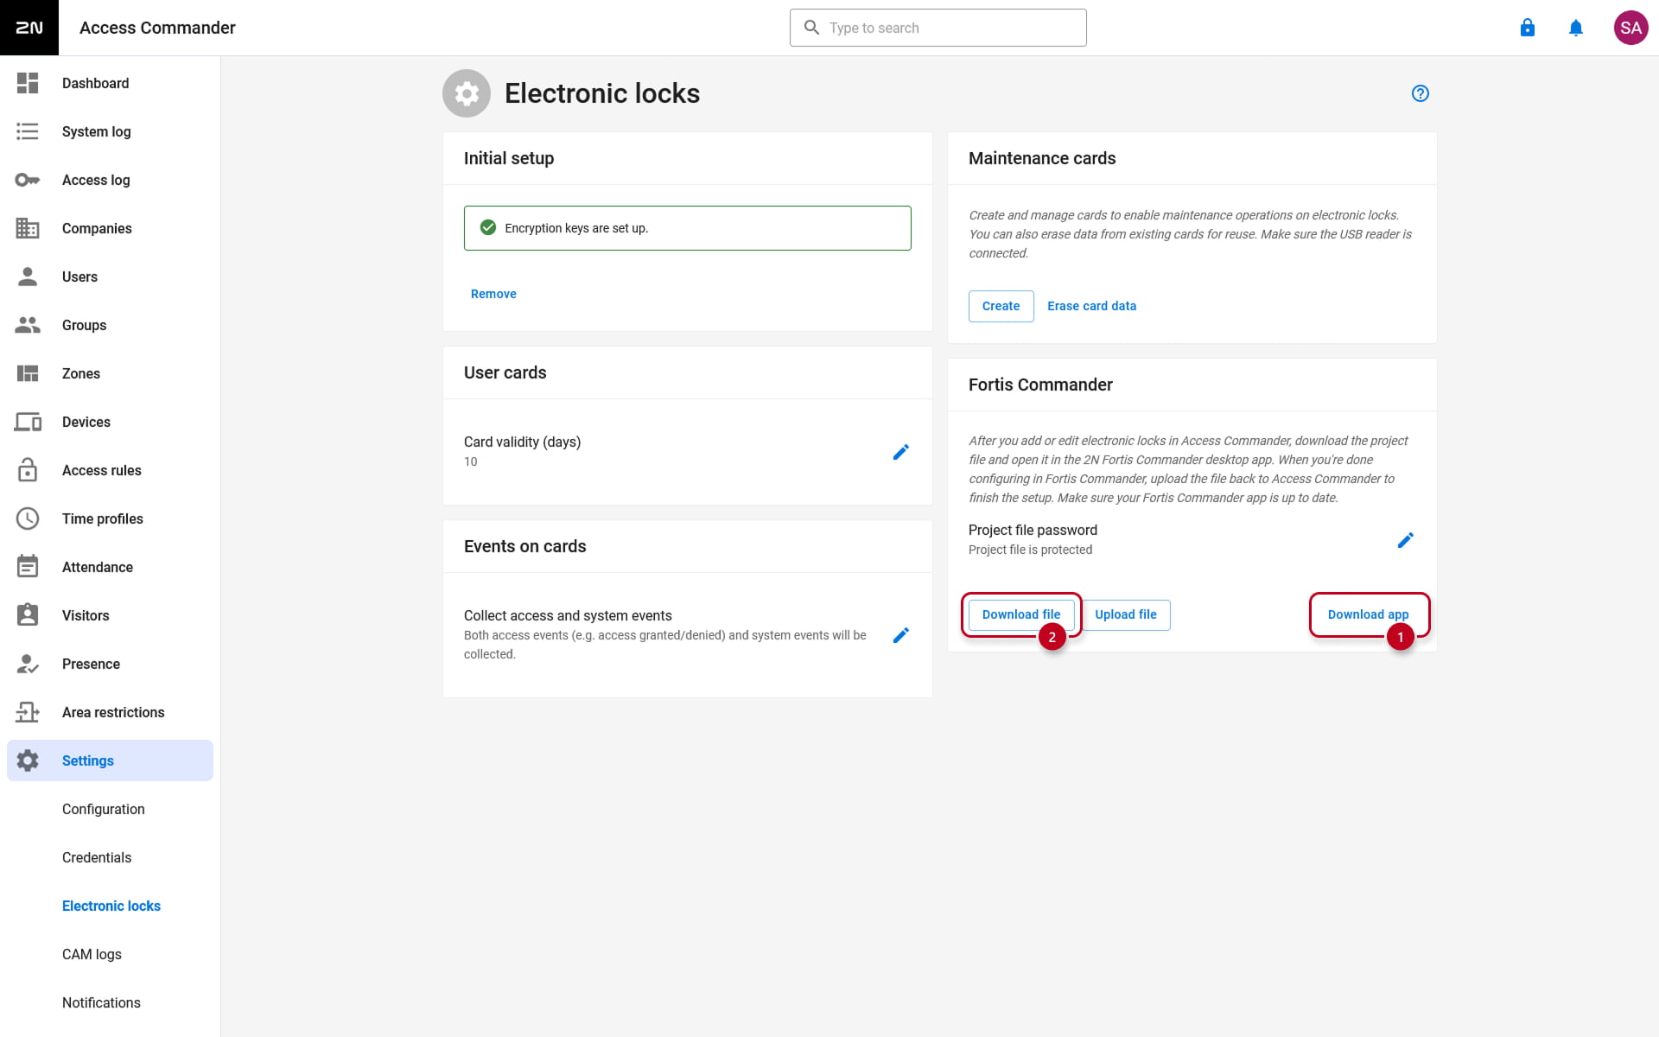Click the Dashboard sidebar icon
Image resolution: width=1659 pixels, height=1037 pixels.
[x=28, y=83]
